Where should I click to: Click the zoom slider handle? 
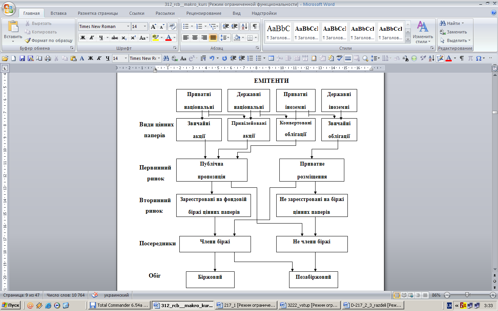click(467, 295)
